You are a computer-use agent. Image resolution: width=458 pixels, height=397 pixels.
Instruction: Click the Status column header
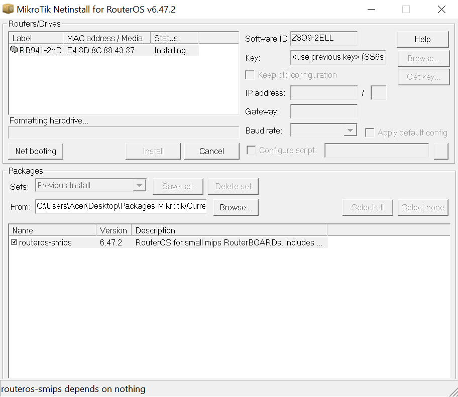(x=174, y=38)
